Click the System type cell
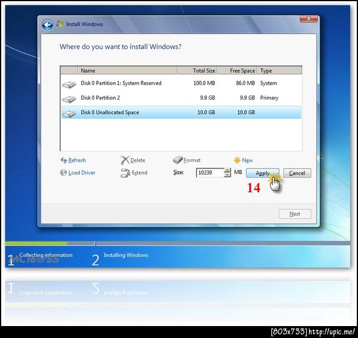The height and width of the screenshot is (338, 358). pos(268,83)
